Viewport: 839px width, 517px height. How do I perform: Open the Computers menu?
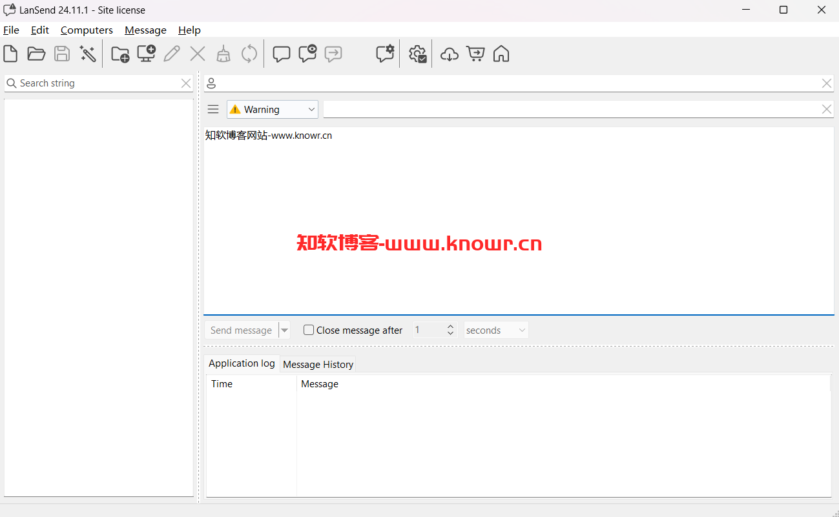tap(87, 30)
